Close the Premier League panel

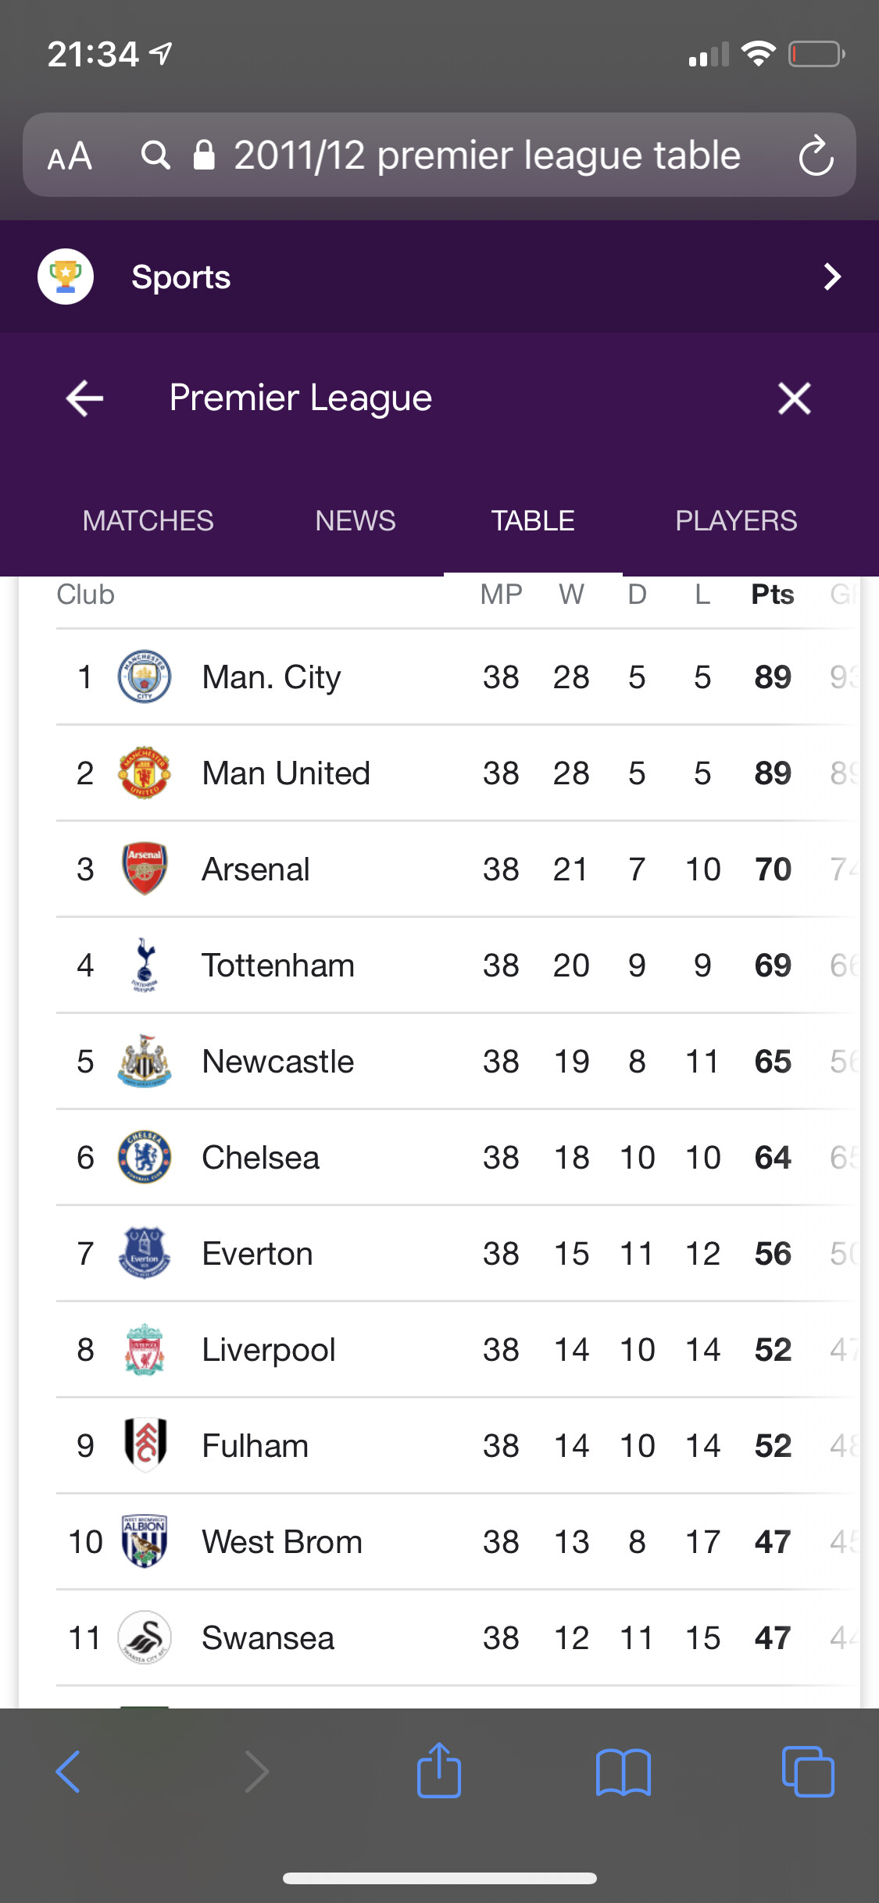[794, 398]
